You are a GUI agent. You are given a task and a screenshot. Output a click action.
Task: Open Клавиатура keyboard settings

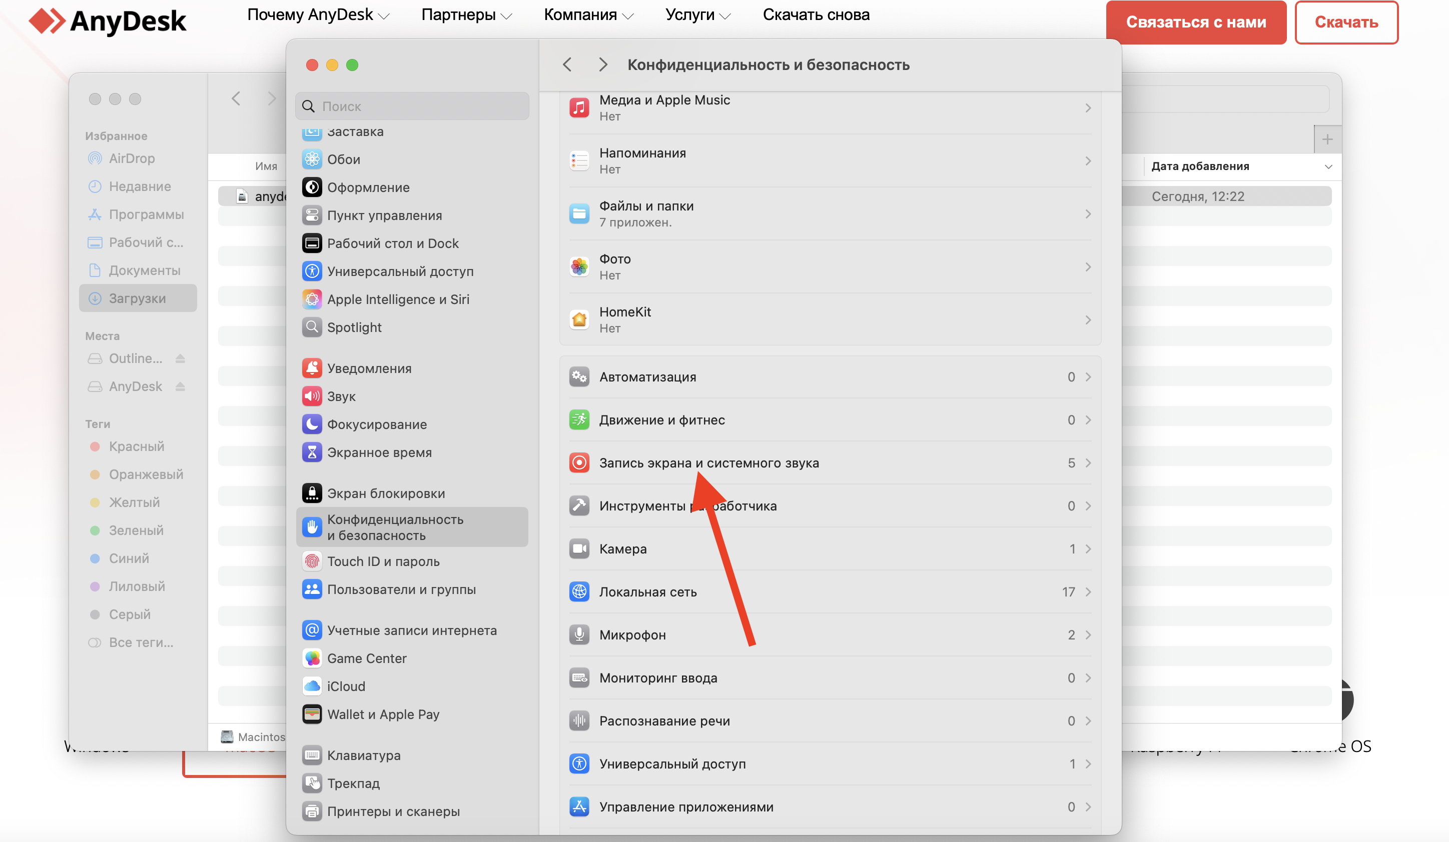(x=412, y=756)
